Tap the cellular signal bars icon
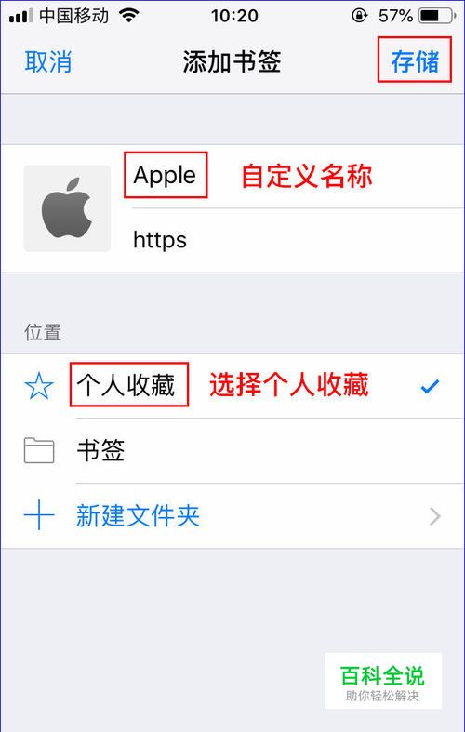465x732 pixels. point(21,17)
